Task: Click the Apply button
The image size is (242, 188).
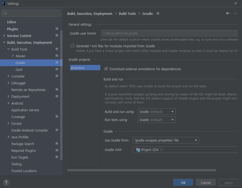Action: coord(228,182)
